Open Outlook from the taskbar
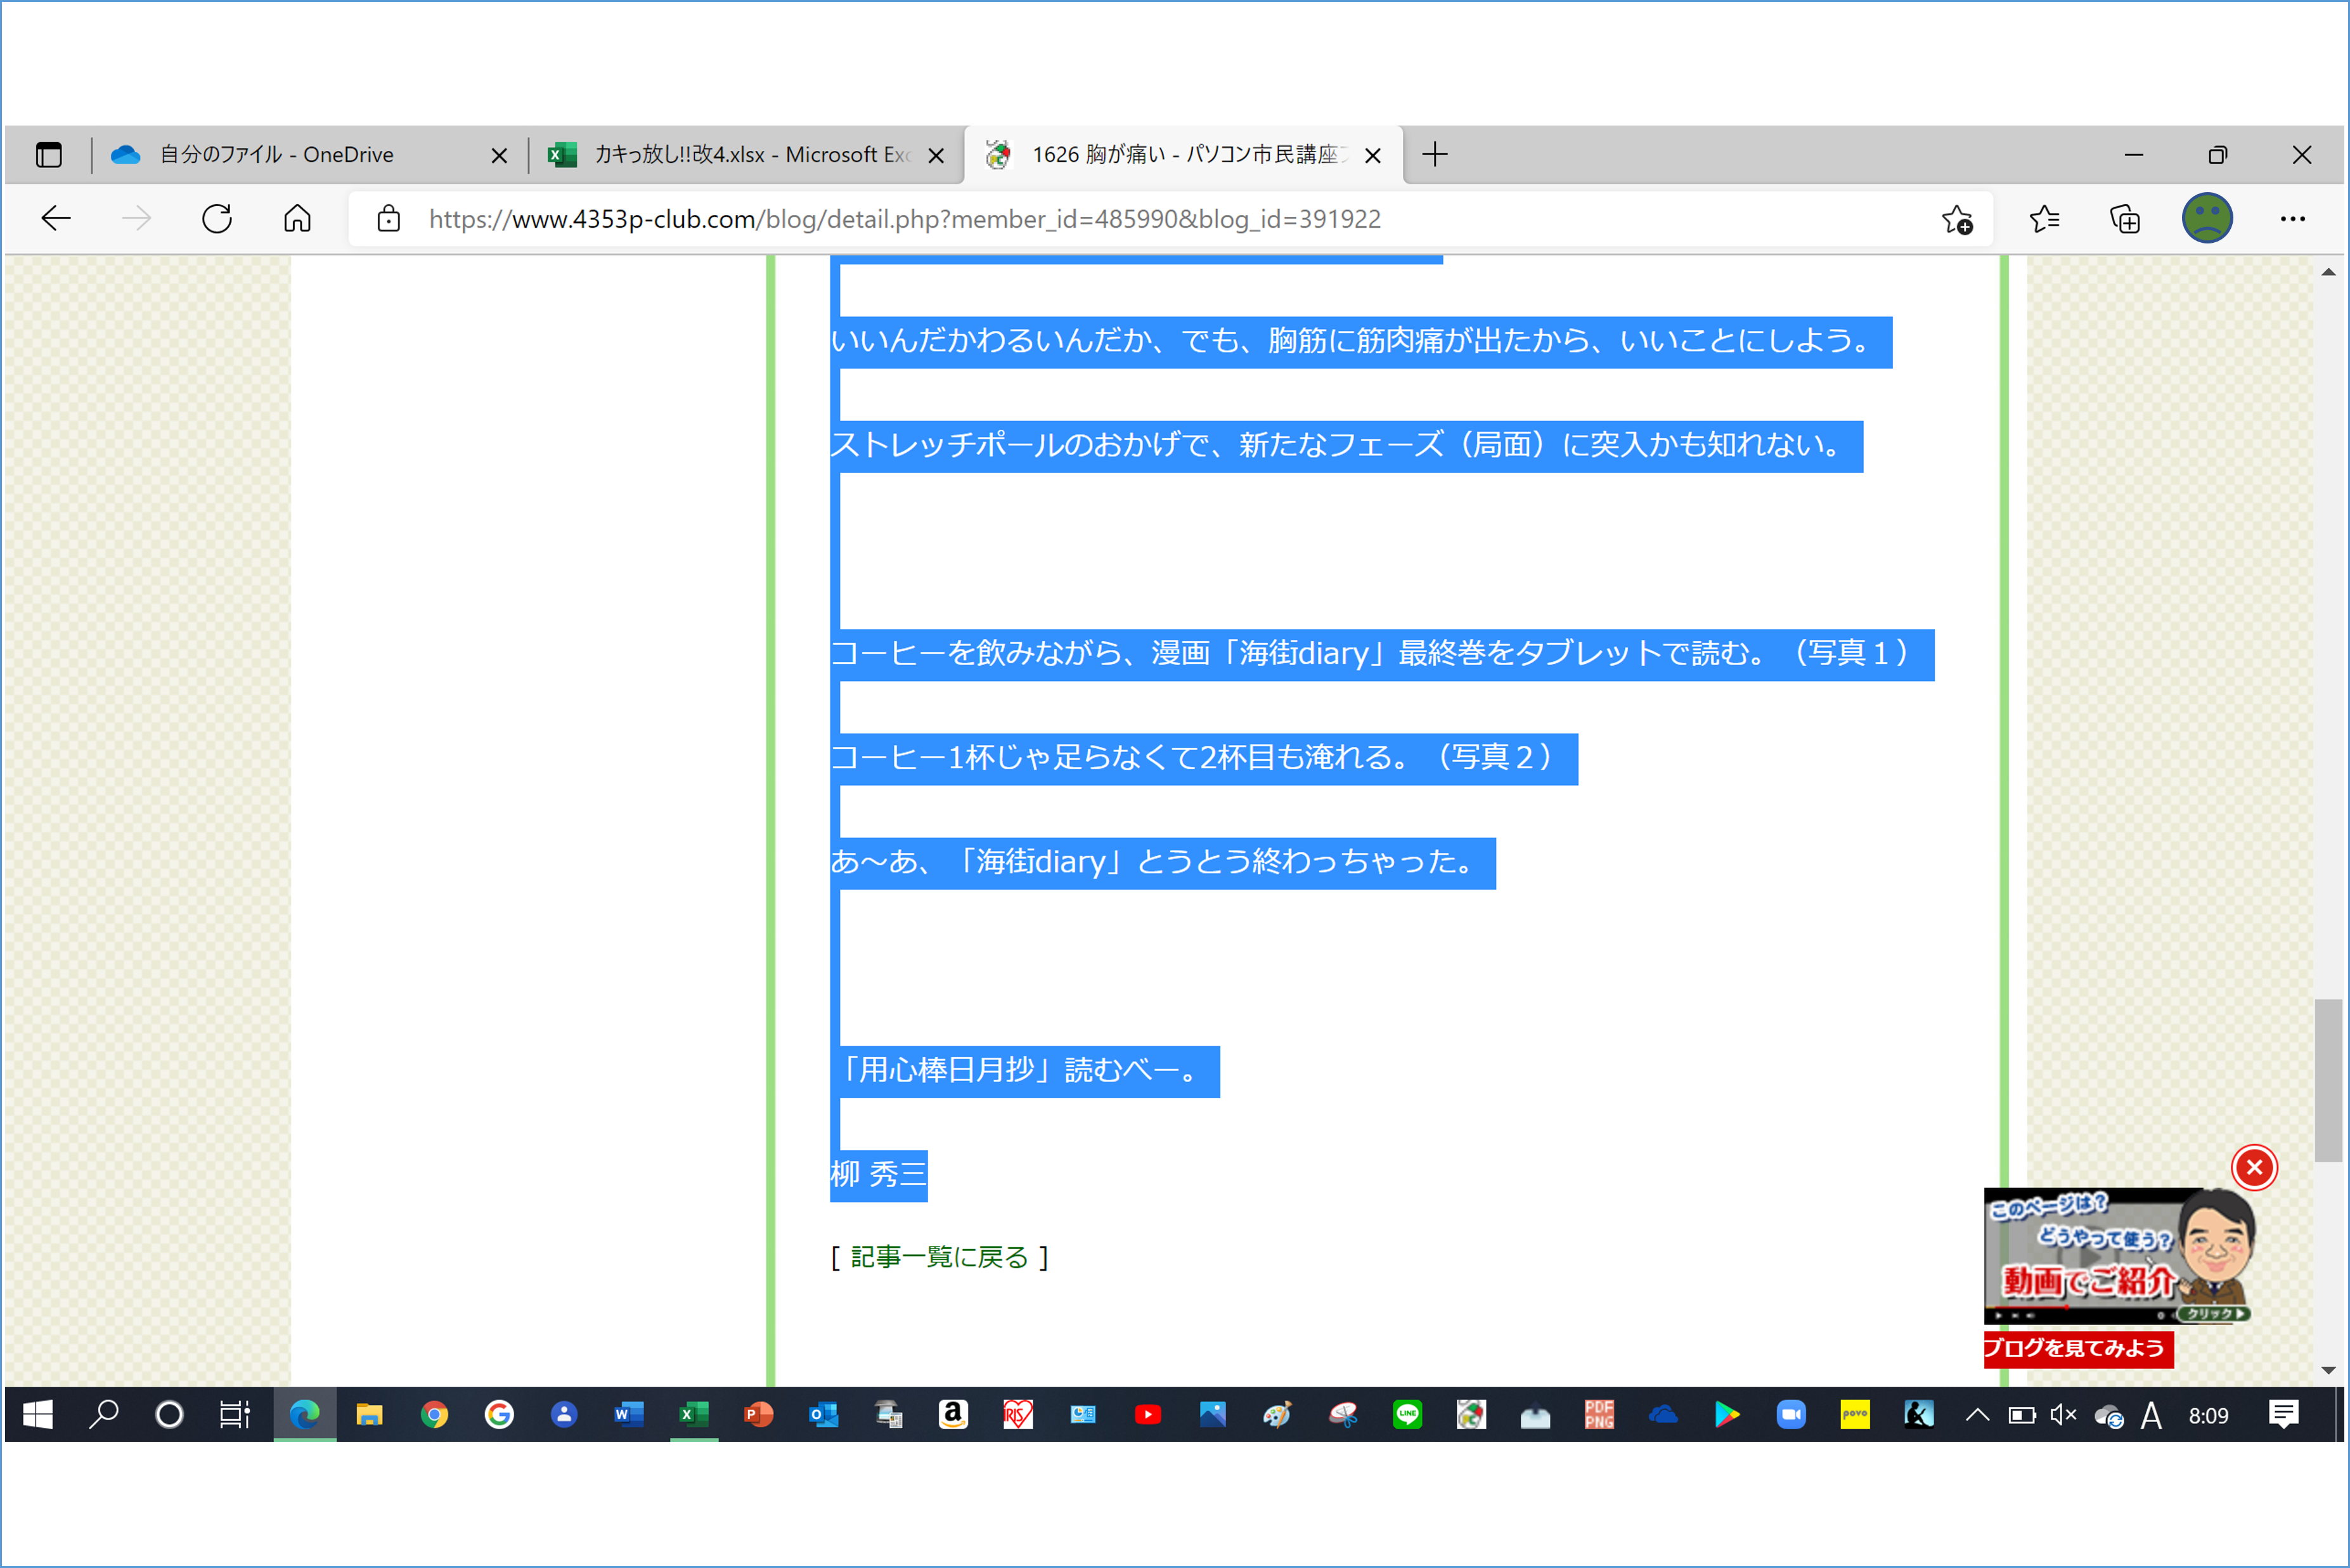This screenshot has width=2350, height=1568. (x=823, y=1414)
